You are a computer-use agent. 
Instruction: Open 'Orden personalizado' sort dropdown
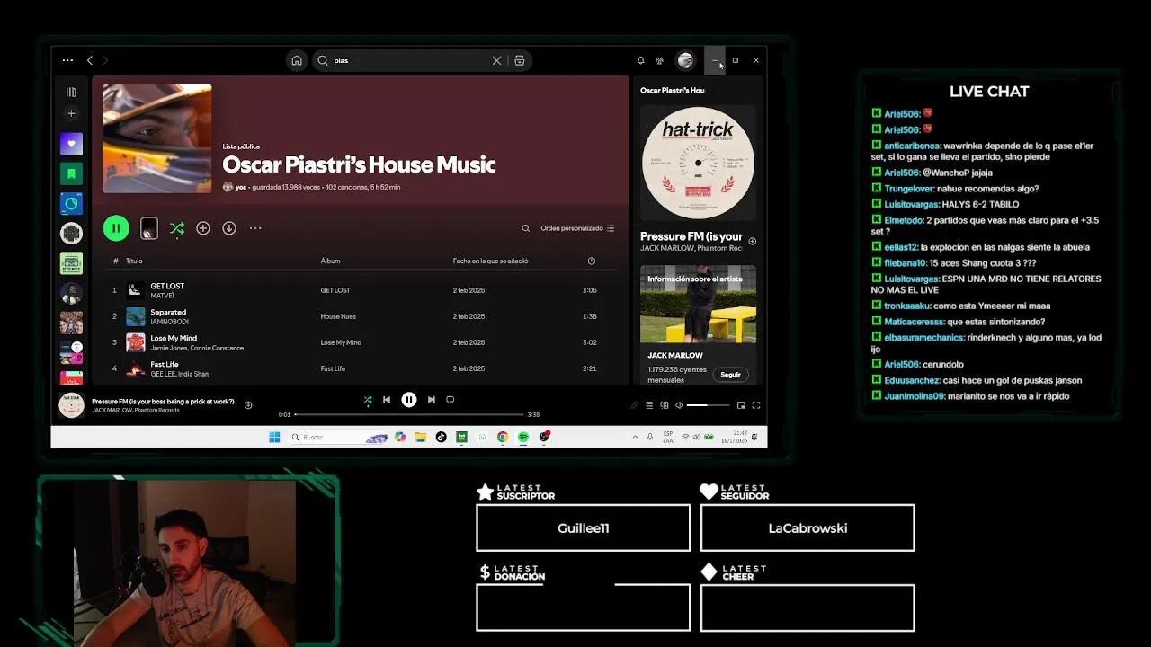point(577,228)
